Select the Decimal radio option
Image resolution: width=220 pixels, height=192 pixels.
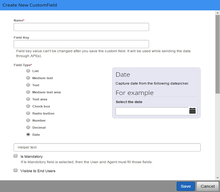point(28,127)
